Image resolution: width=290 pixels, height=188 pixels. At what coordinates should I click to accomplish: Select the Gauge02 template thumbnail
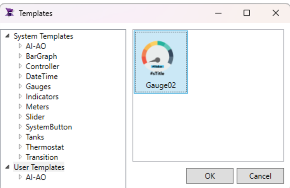pos(161,62)
